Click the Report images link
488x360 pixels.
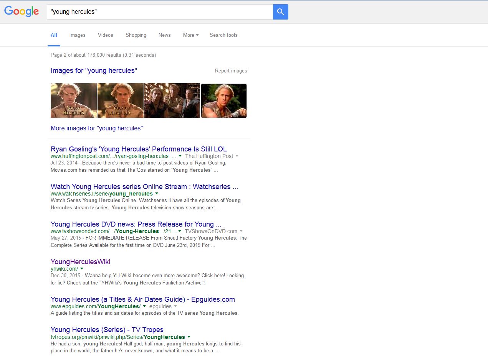pos(231,71)
